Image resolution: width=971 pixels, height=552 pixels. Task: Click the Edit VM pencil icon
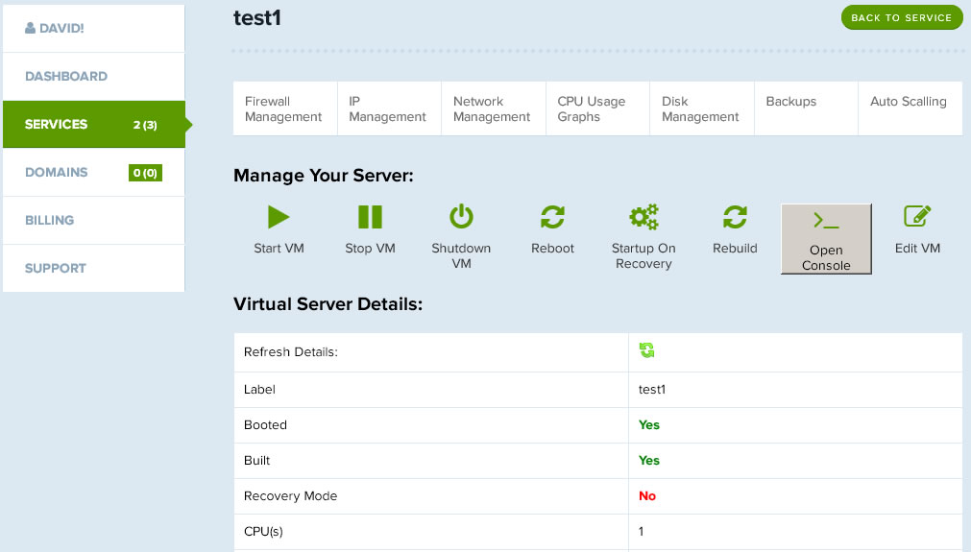[x=917, y=217]
